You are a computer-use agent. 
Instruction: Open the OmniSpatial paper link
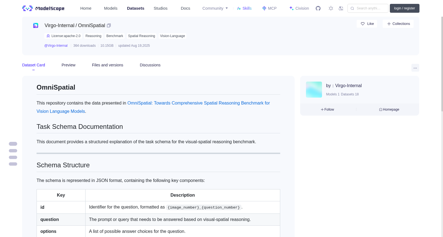[x=153, y=107]
